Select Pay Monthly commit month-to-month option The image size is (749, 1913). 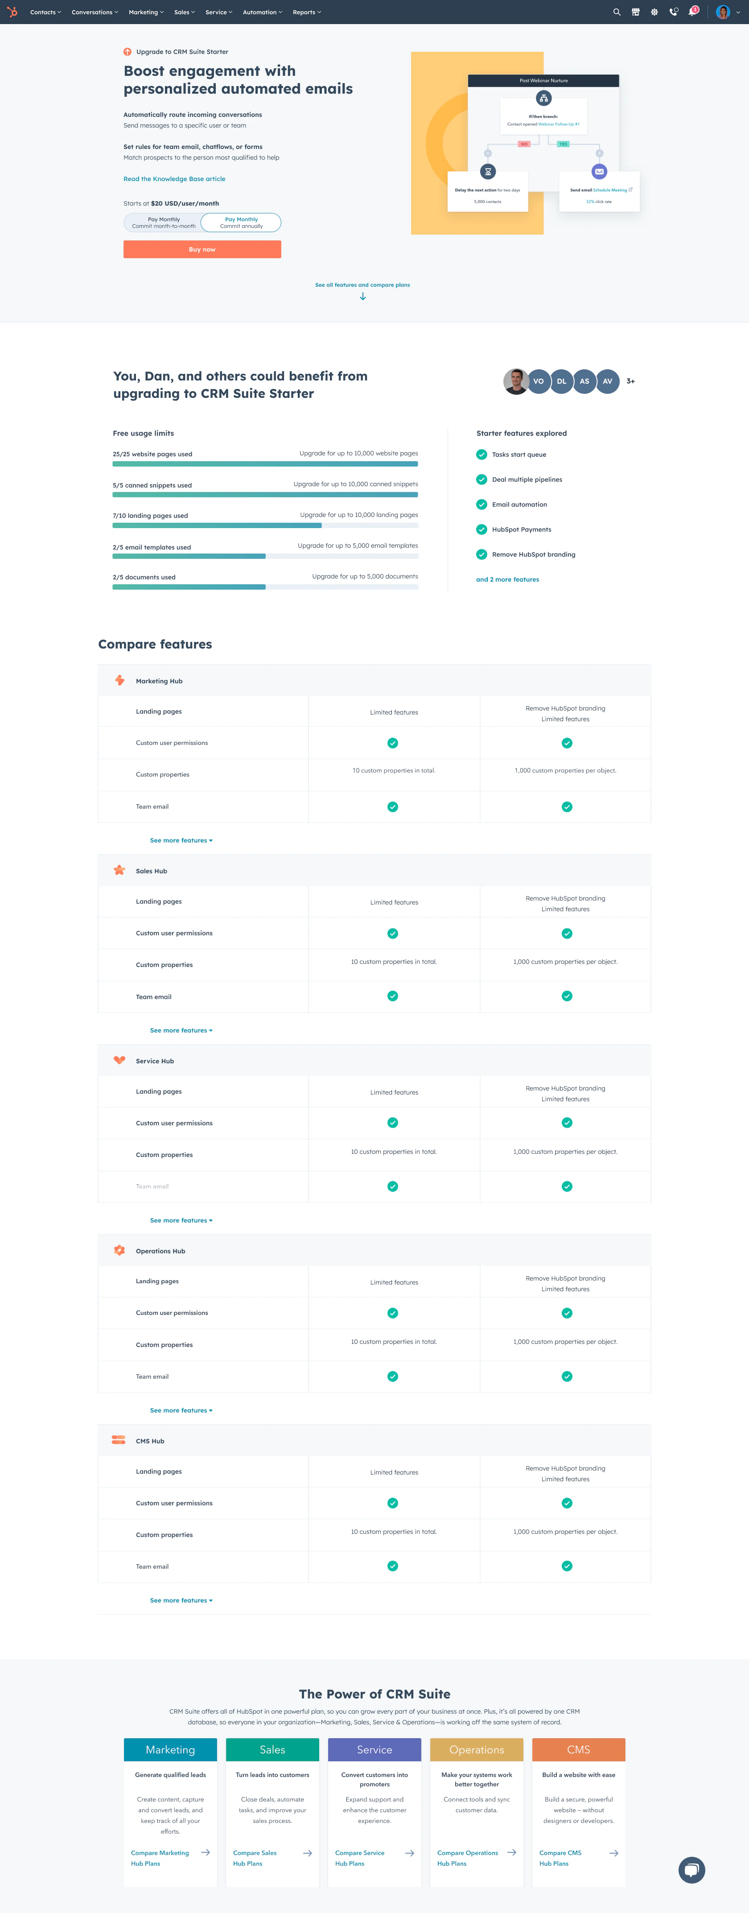tap(163, 223)
